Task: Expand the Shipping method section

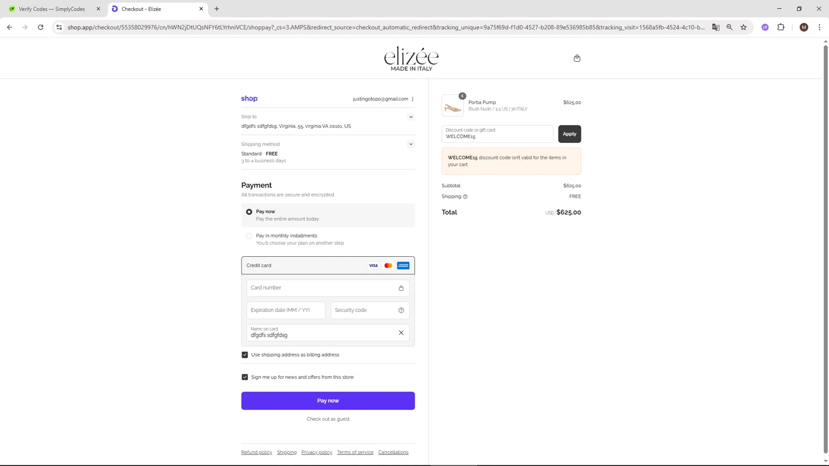Action: pyautogui.click(x=411, y=145)
